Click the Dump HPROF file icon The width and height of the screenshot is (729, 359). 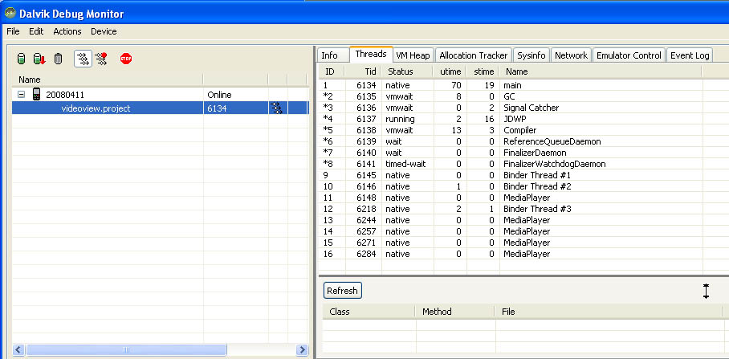click(39, 59)
